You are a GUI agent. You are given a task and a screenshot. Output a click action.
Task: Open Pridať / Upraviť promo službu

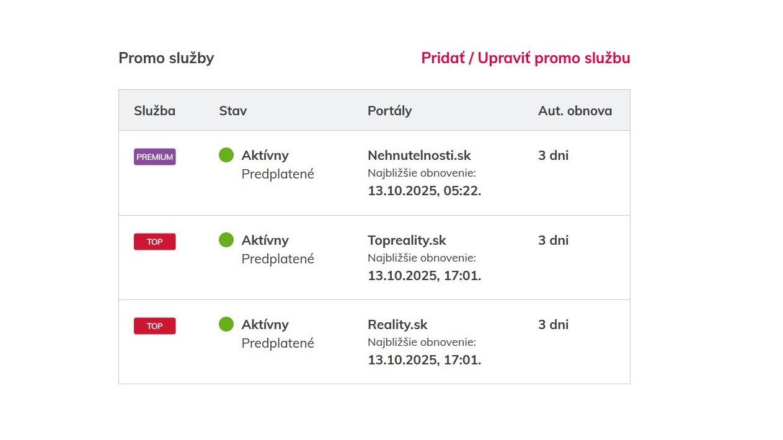click(x=525, y=58)
